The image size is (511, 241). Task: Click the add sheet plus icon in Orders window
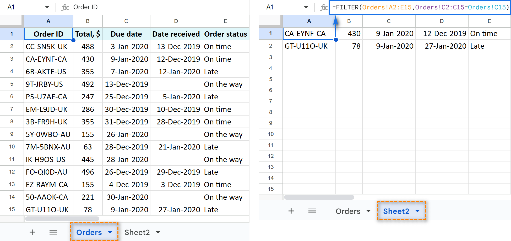tap(32, 232)
